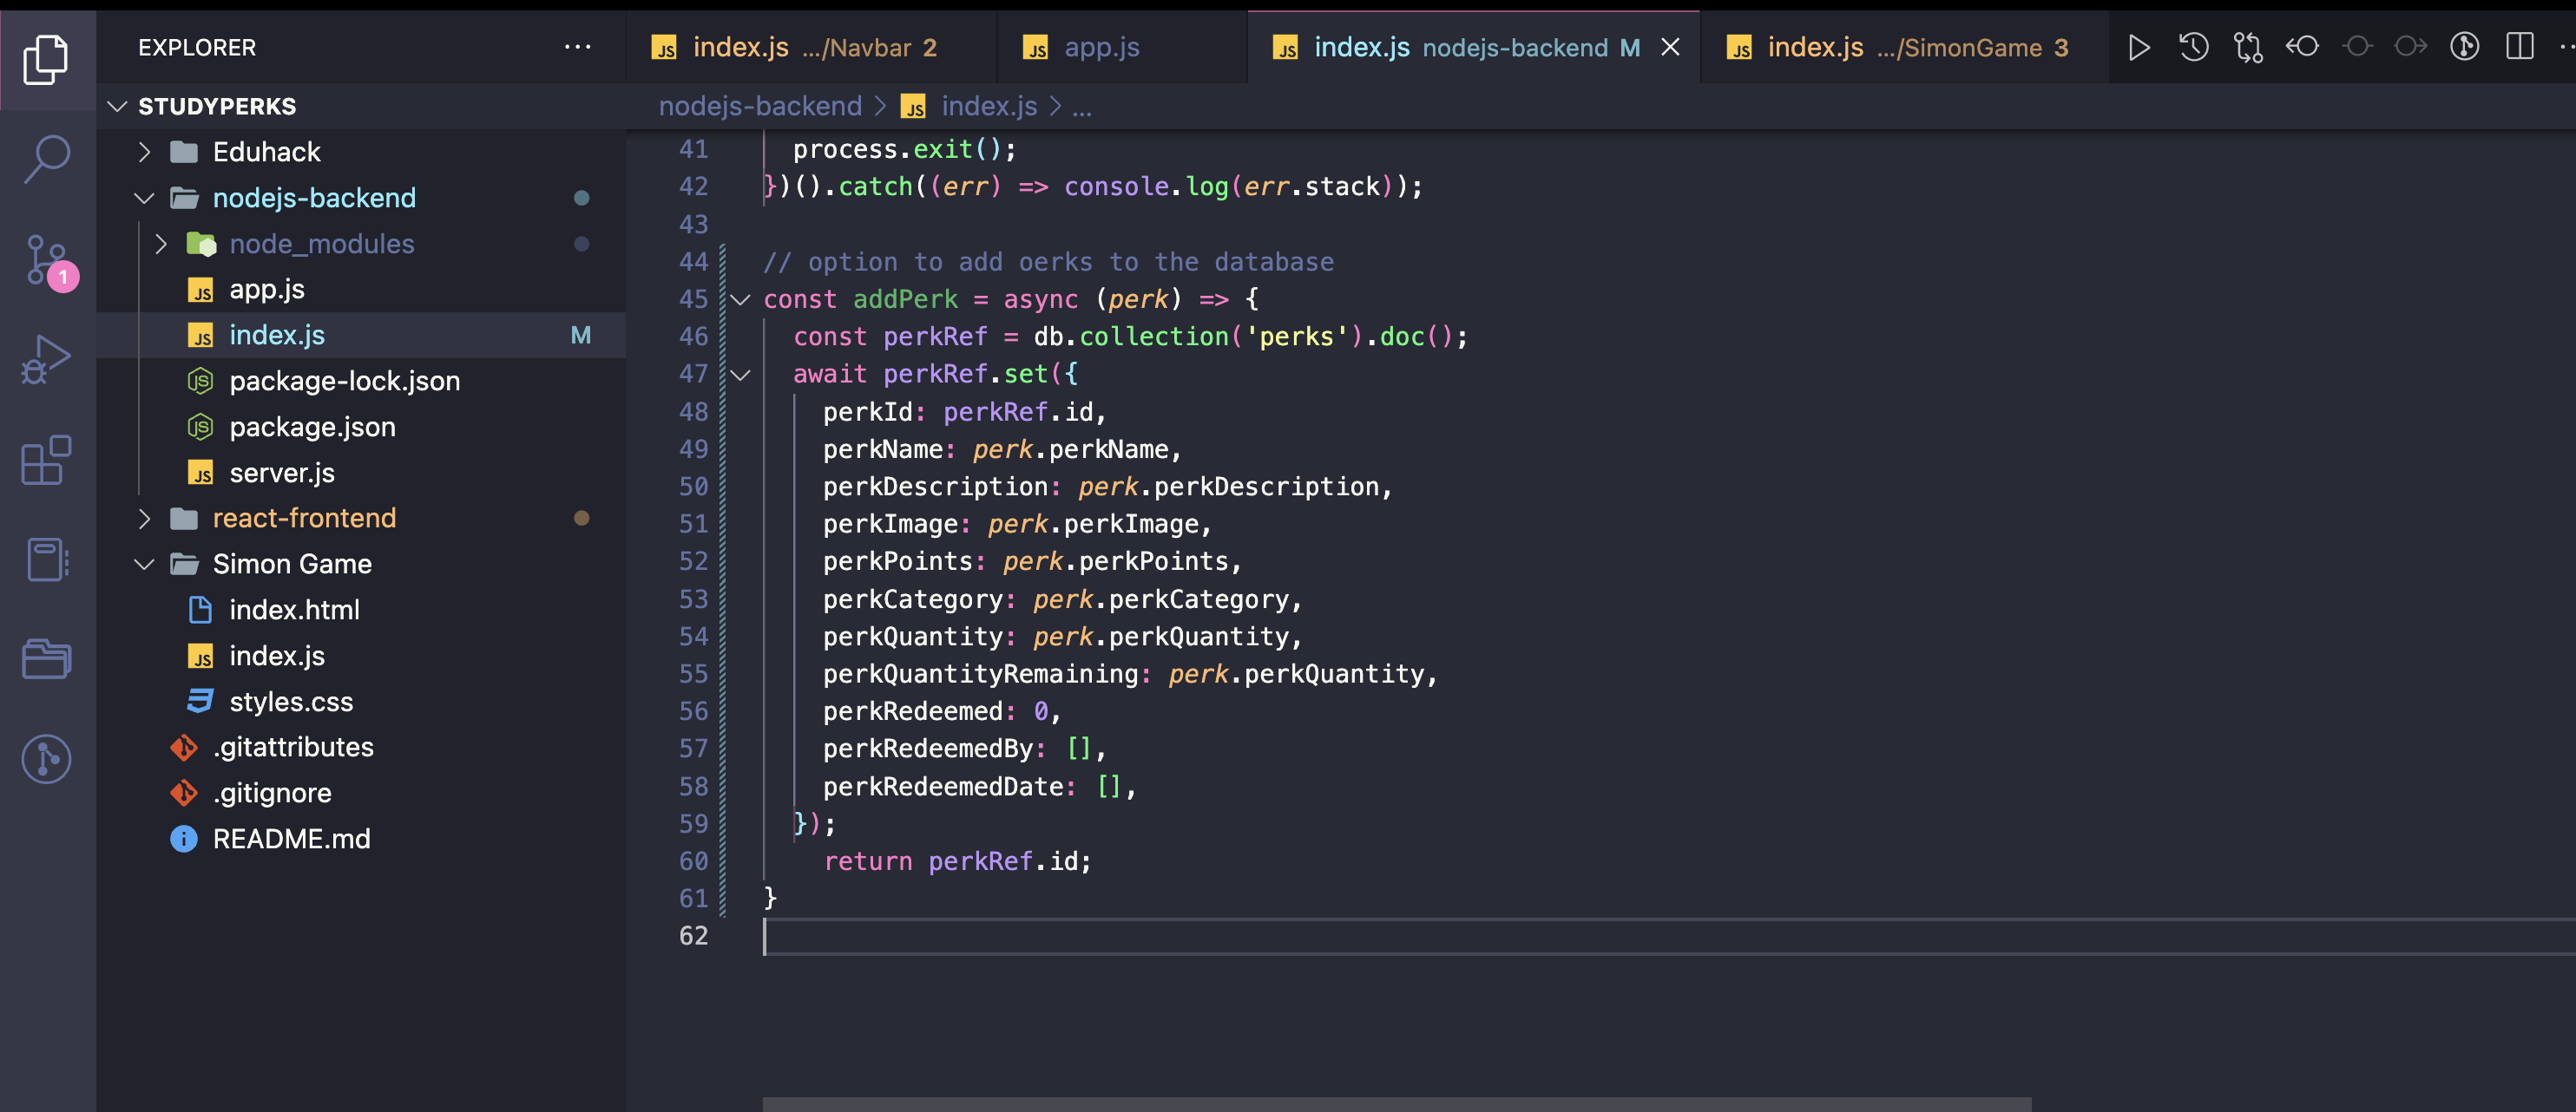This screenshot has height=1112, width=2576.
Task: Switch to the app.js editor tab
Action: pyautogui.click(x=1100, y=47)
